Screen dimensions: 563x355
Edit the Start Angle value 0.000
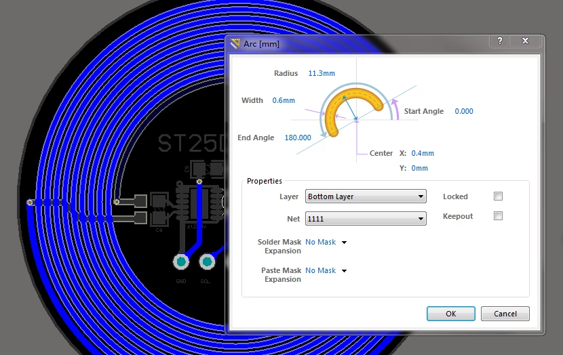[463, 111]
